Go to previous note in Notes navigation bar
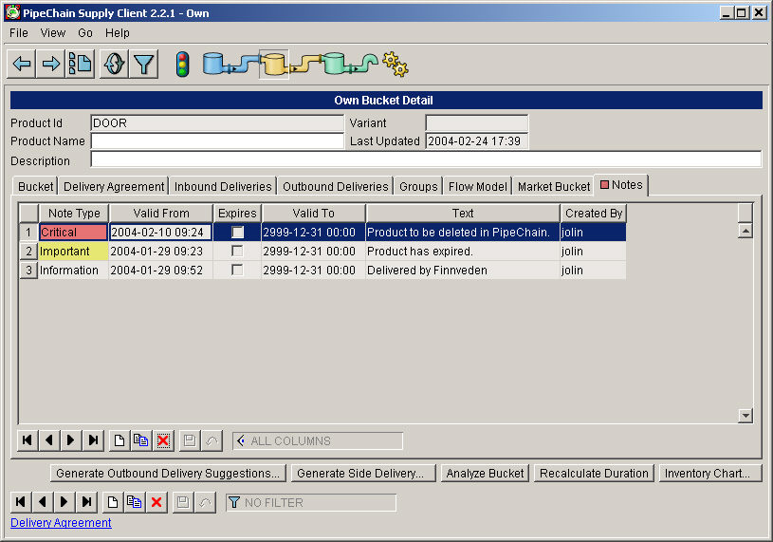Viewport: 773px width, 542px height. click(x=49, y=440)
